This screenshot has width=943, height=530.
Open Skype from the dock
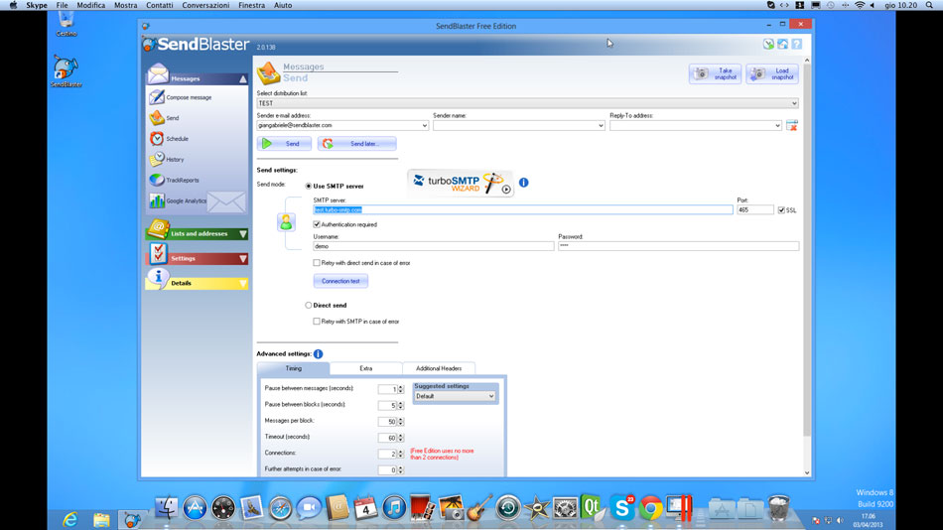point(621,508)
